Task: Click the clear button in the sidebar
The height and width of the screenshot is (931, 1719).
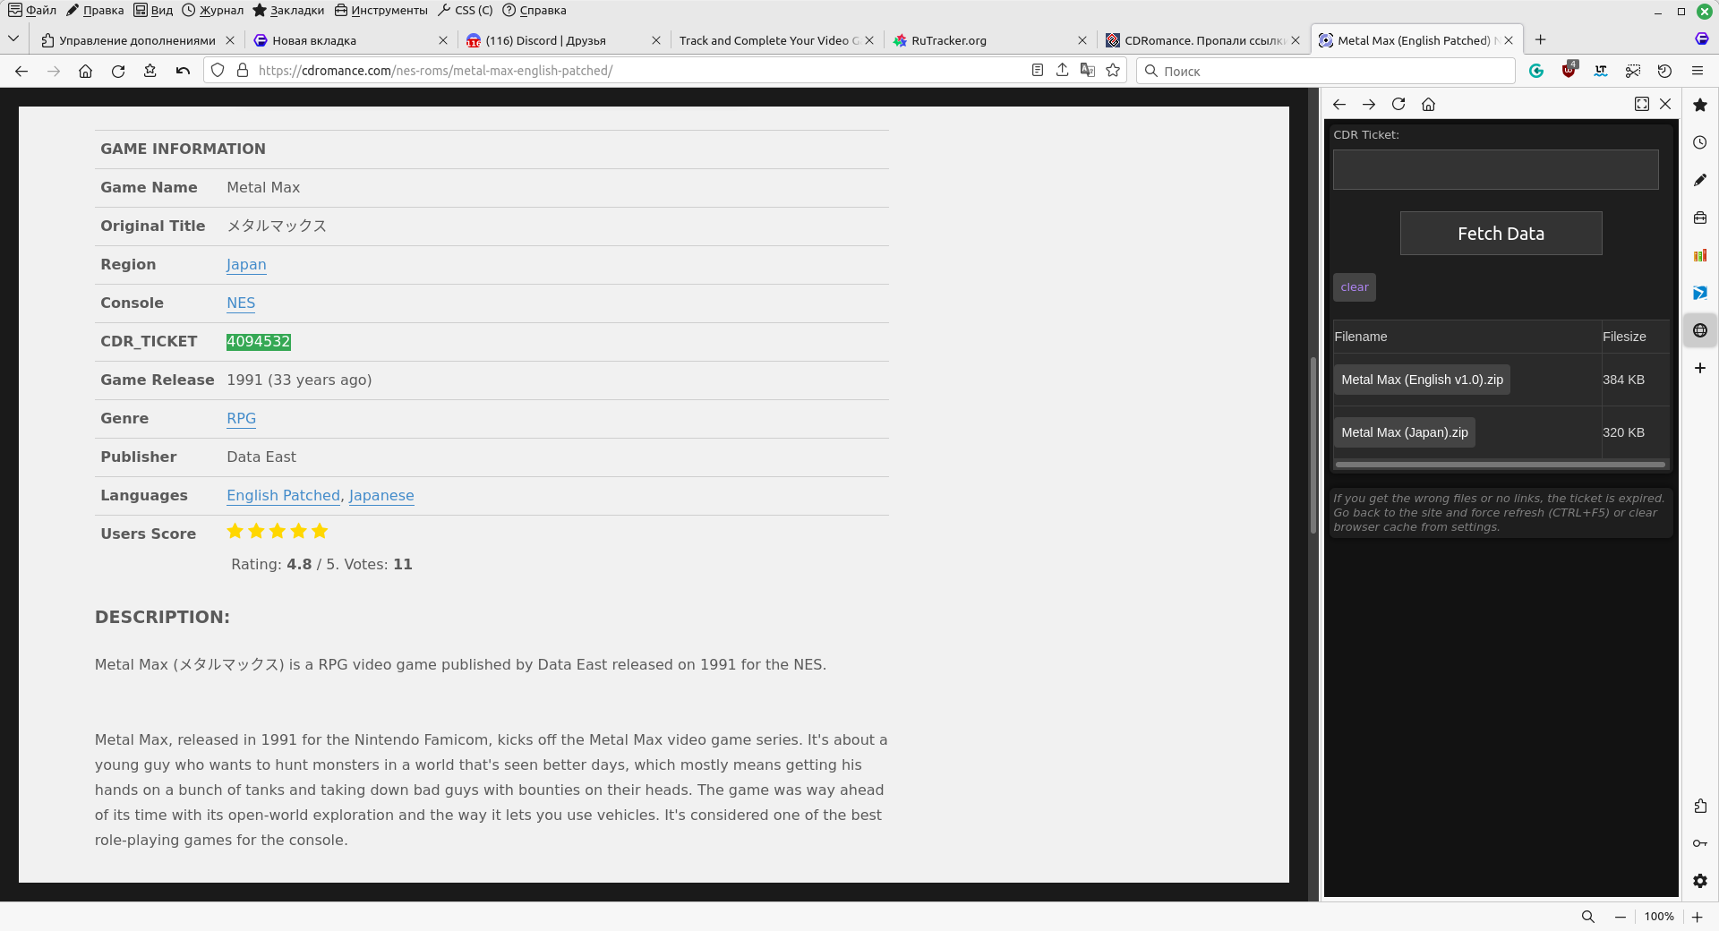Action: point(1354,287)
